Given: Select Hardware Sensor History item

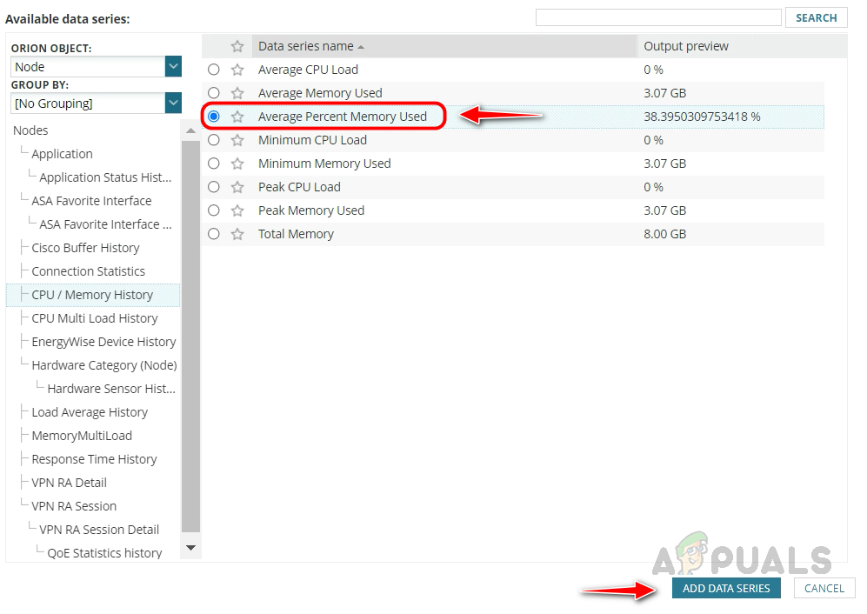Looking at the screenshot, I should [x=111, y=389].
